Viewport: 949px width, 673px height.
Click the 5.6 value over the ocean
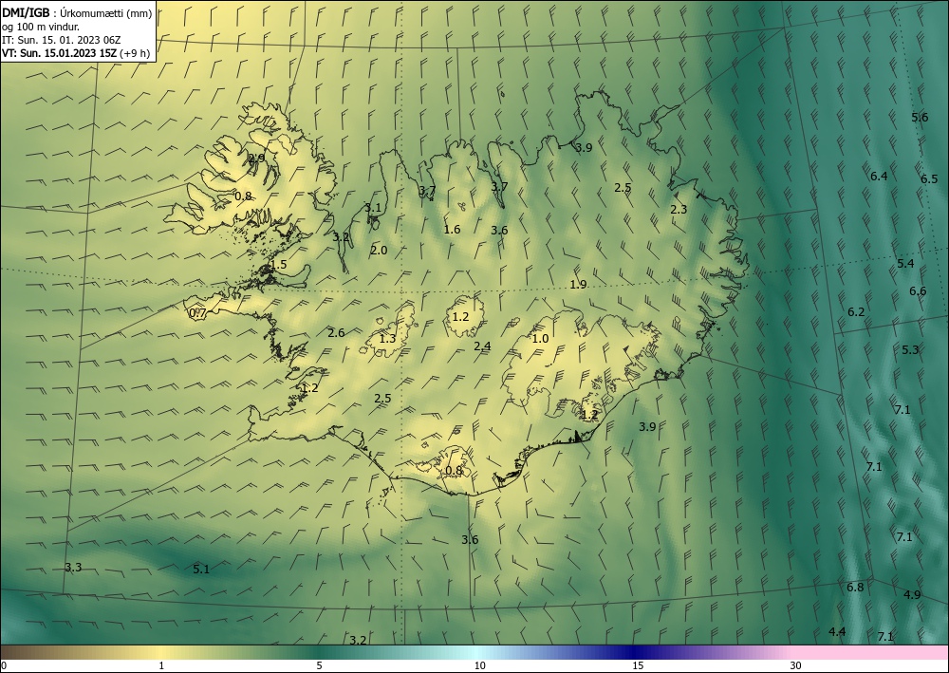click(920, 118)
